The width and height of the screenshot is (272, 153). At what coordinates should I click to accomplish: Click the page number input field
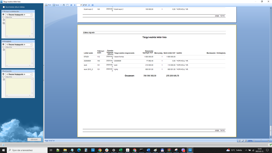(x=80, y=5)
